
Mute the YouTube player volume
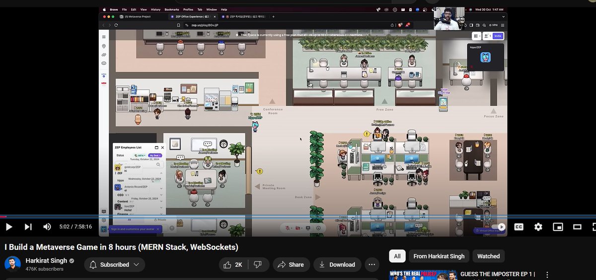coord(47,227)
